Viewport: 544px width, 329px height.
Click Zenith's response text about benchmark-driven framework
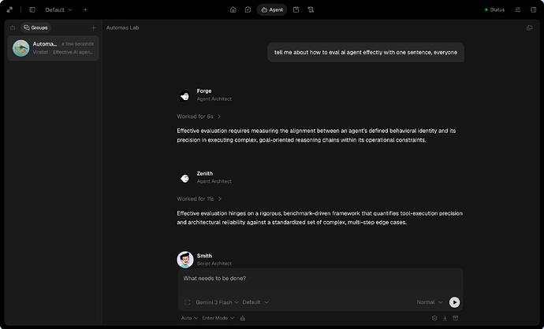coord(319,218)
